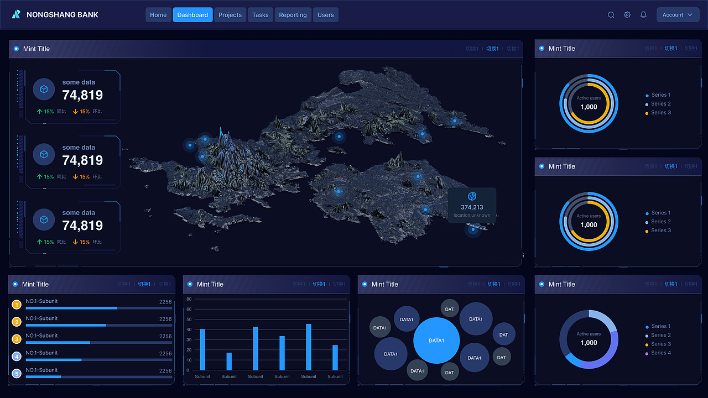Viewport: 708px width, 398px height.
Task: Click the title bullet icon of the map panel
Action: 16,49
